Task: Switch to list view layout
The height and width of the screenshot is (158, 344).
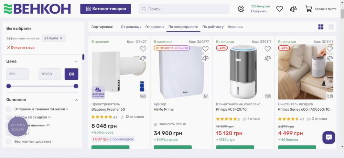Action: coord(331,27)
